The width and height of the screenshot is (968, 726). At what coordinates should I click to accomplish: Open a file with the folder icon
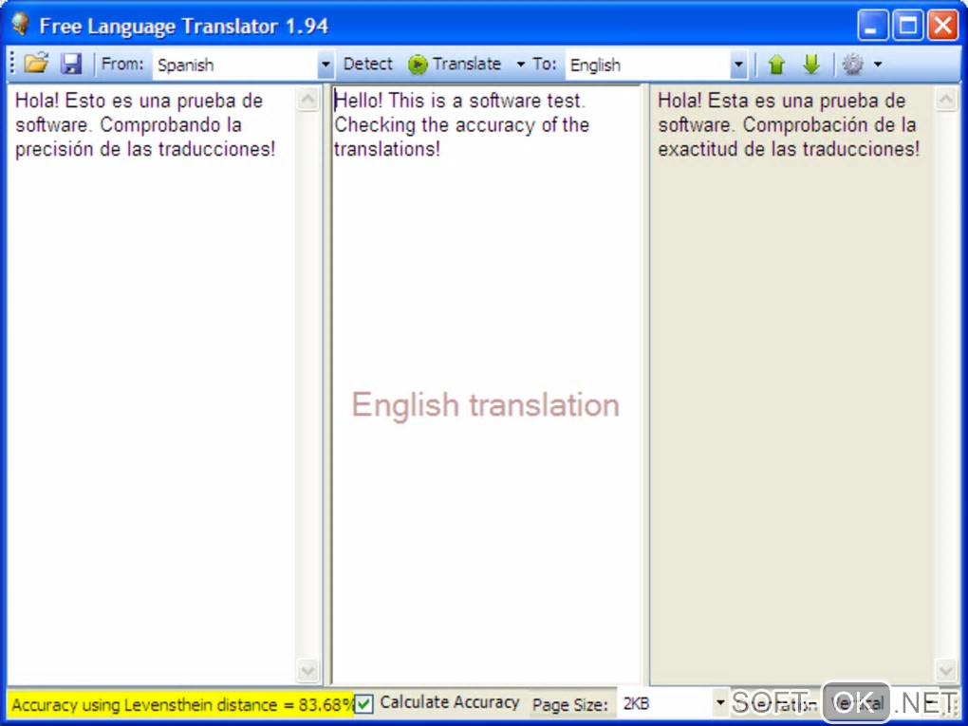coord(36,64)
